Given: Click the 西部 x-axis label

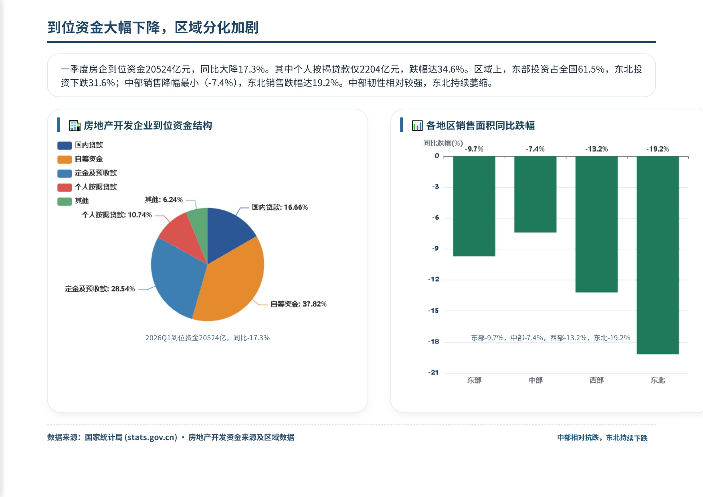Looking at the screenshot, I should coord(596,380).
